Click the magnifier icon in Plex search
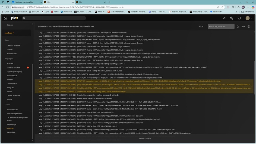Image resolution: width=256 pixels, height=144 pixels. (x=24, y=18)
